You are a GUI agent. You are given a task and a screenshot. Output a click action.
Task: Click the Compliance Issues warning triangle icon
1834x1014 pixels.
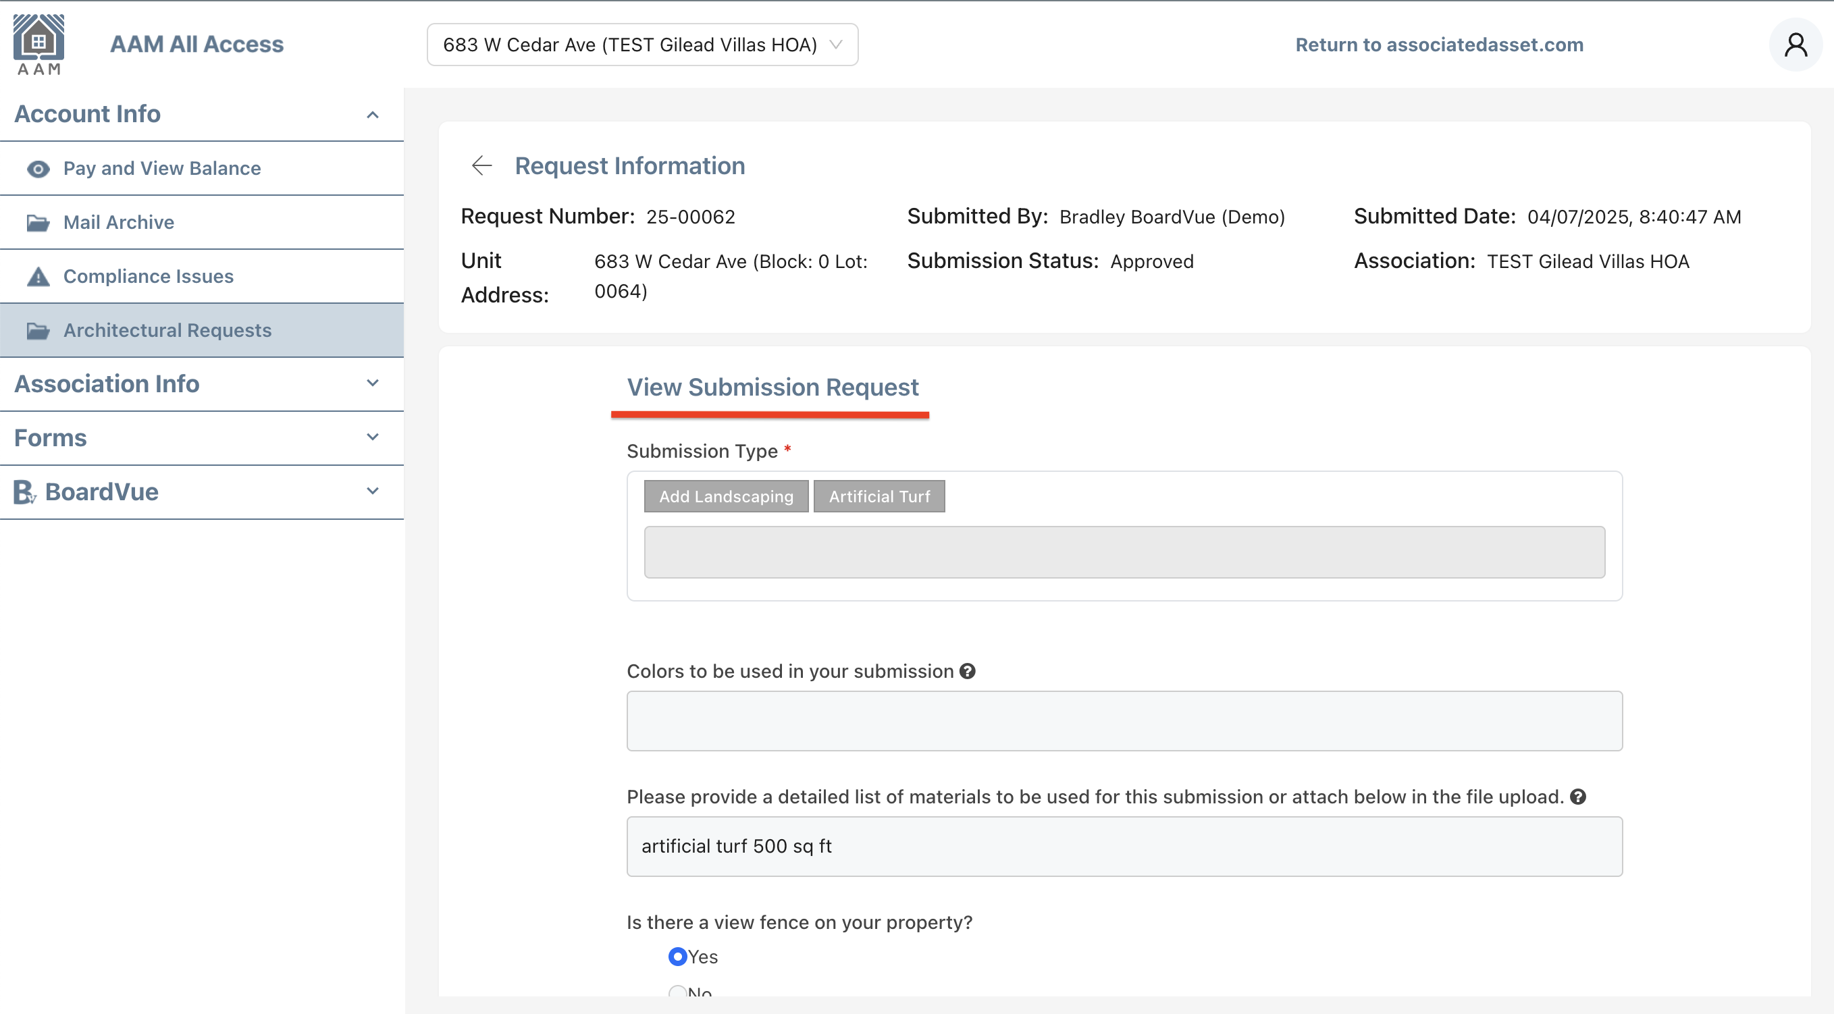pyautogui.click(x=38, y=276)
